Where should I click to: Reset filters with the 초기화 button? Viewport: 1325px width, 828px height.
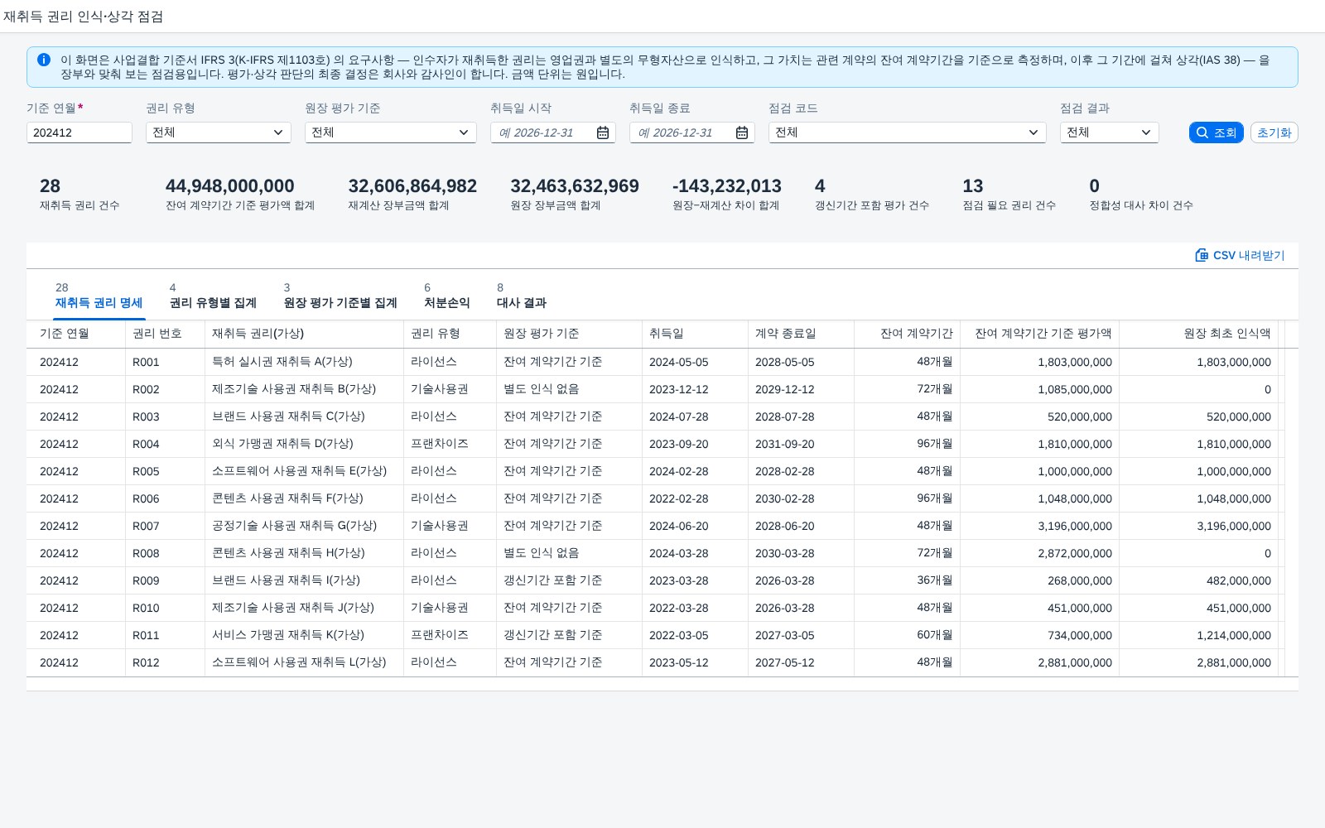coord(1274,132)
